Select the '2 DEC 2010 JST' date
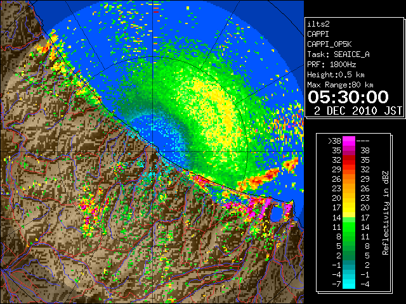 click(x=358, y=111)
